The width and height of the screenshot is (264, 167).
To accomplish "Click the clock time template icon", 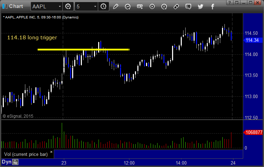I will pos(103,7).
